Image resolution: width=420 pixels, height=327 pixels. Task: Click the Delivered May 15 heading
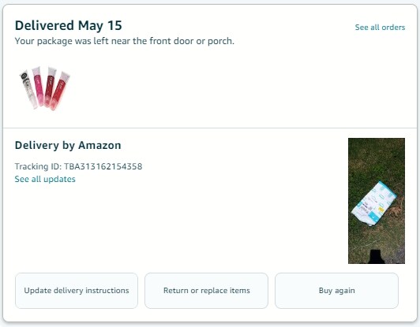(69, 26)
